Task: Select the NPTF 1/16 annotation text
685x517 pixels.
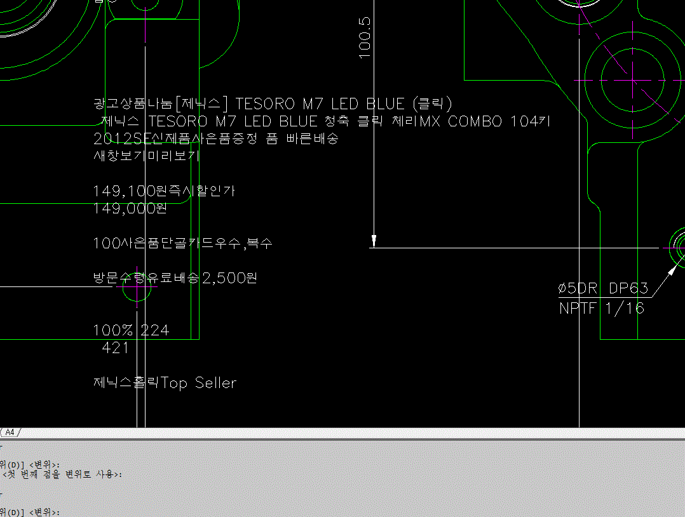Action: [602, 308]
